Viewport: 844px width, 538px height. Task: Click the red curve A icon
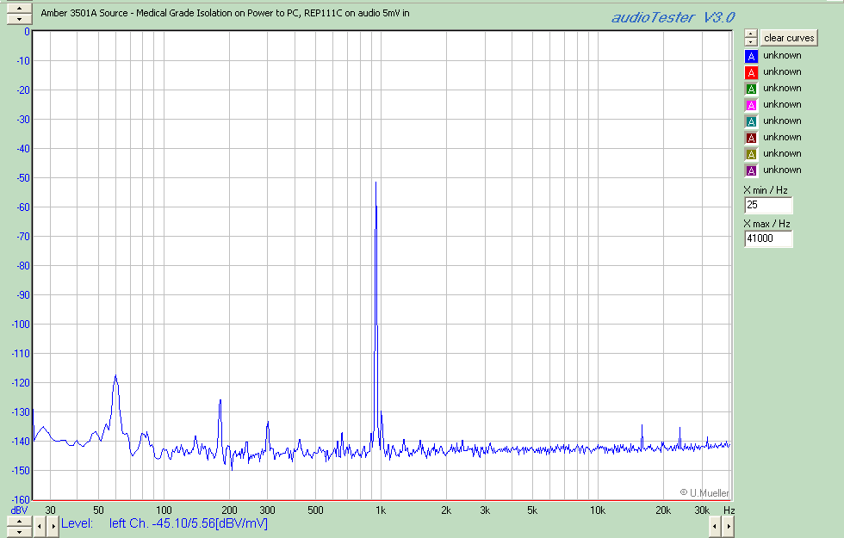[751, 72]
